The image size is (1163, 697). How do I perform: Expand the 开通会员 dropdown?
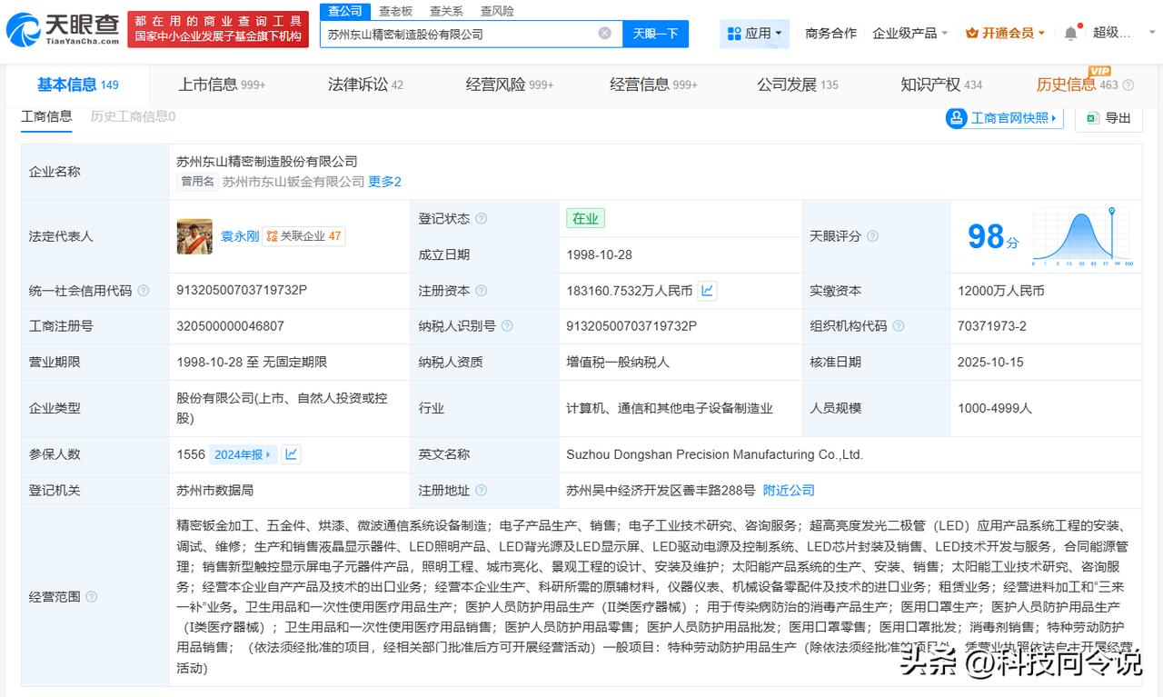1005,34
